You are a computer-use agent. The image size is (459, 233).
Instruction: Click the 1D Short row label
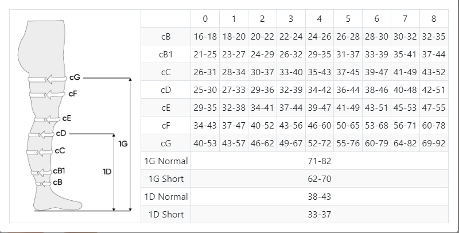tap(166, 215)
